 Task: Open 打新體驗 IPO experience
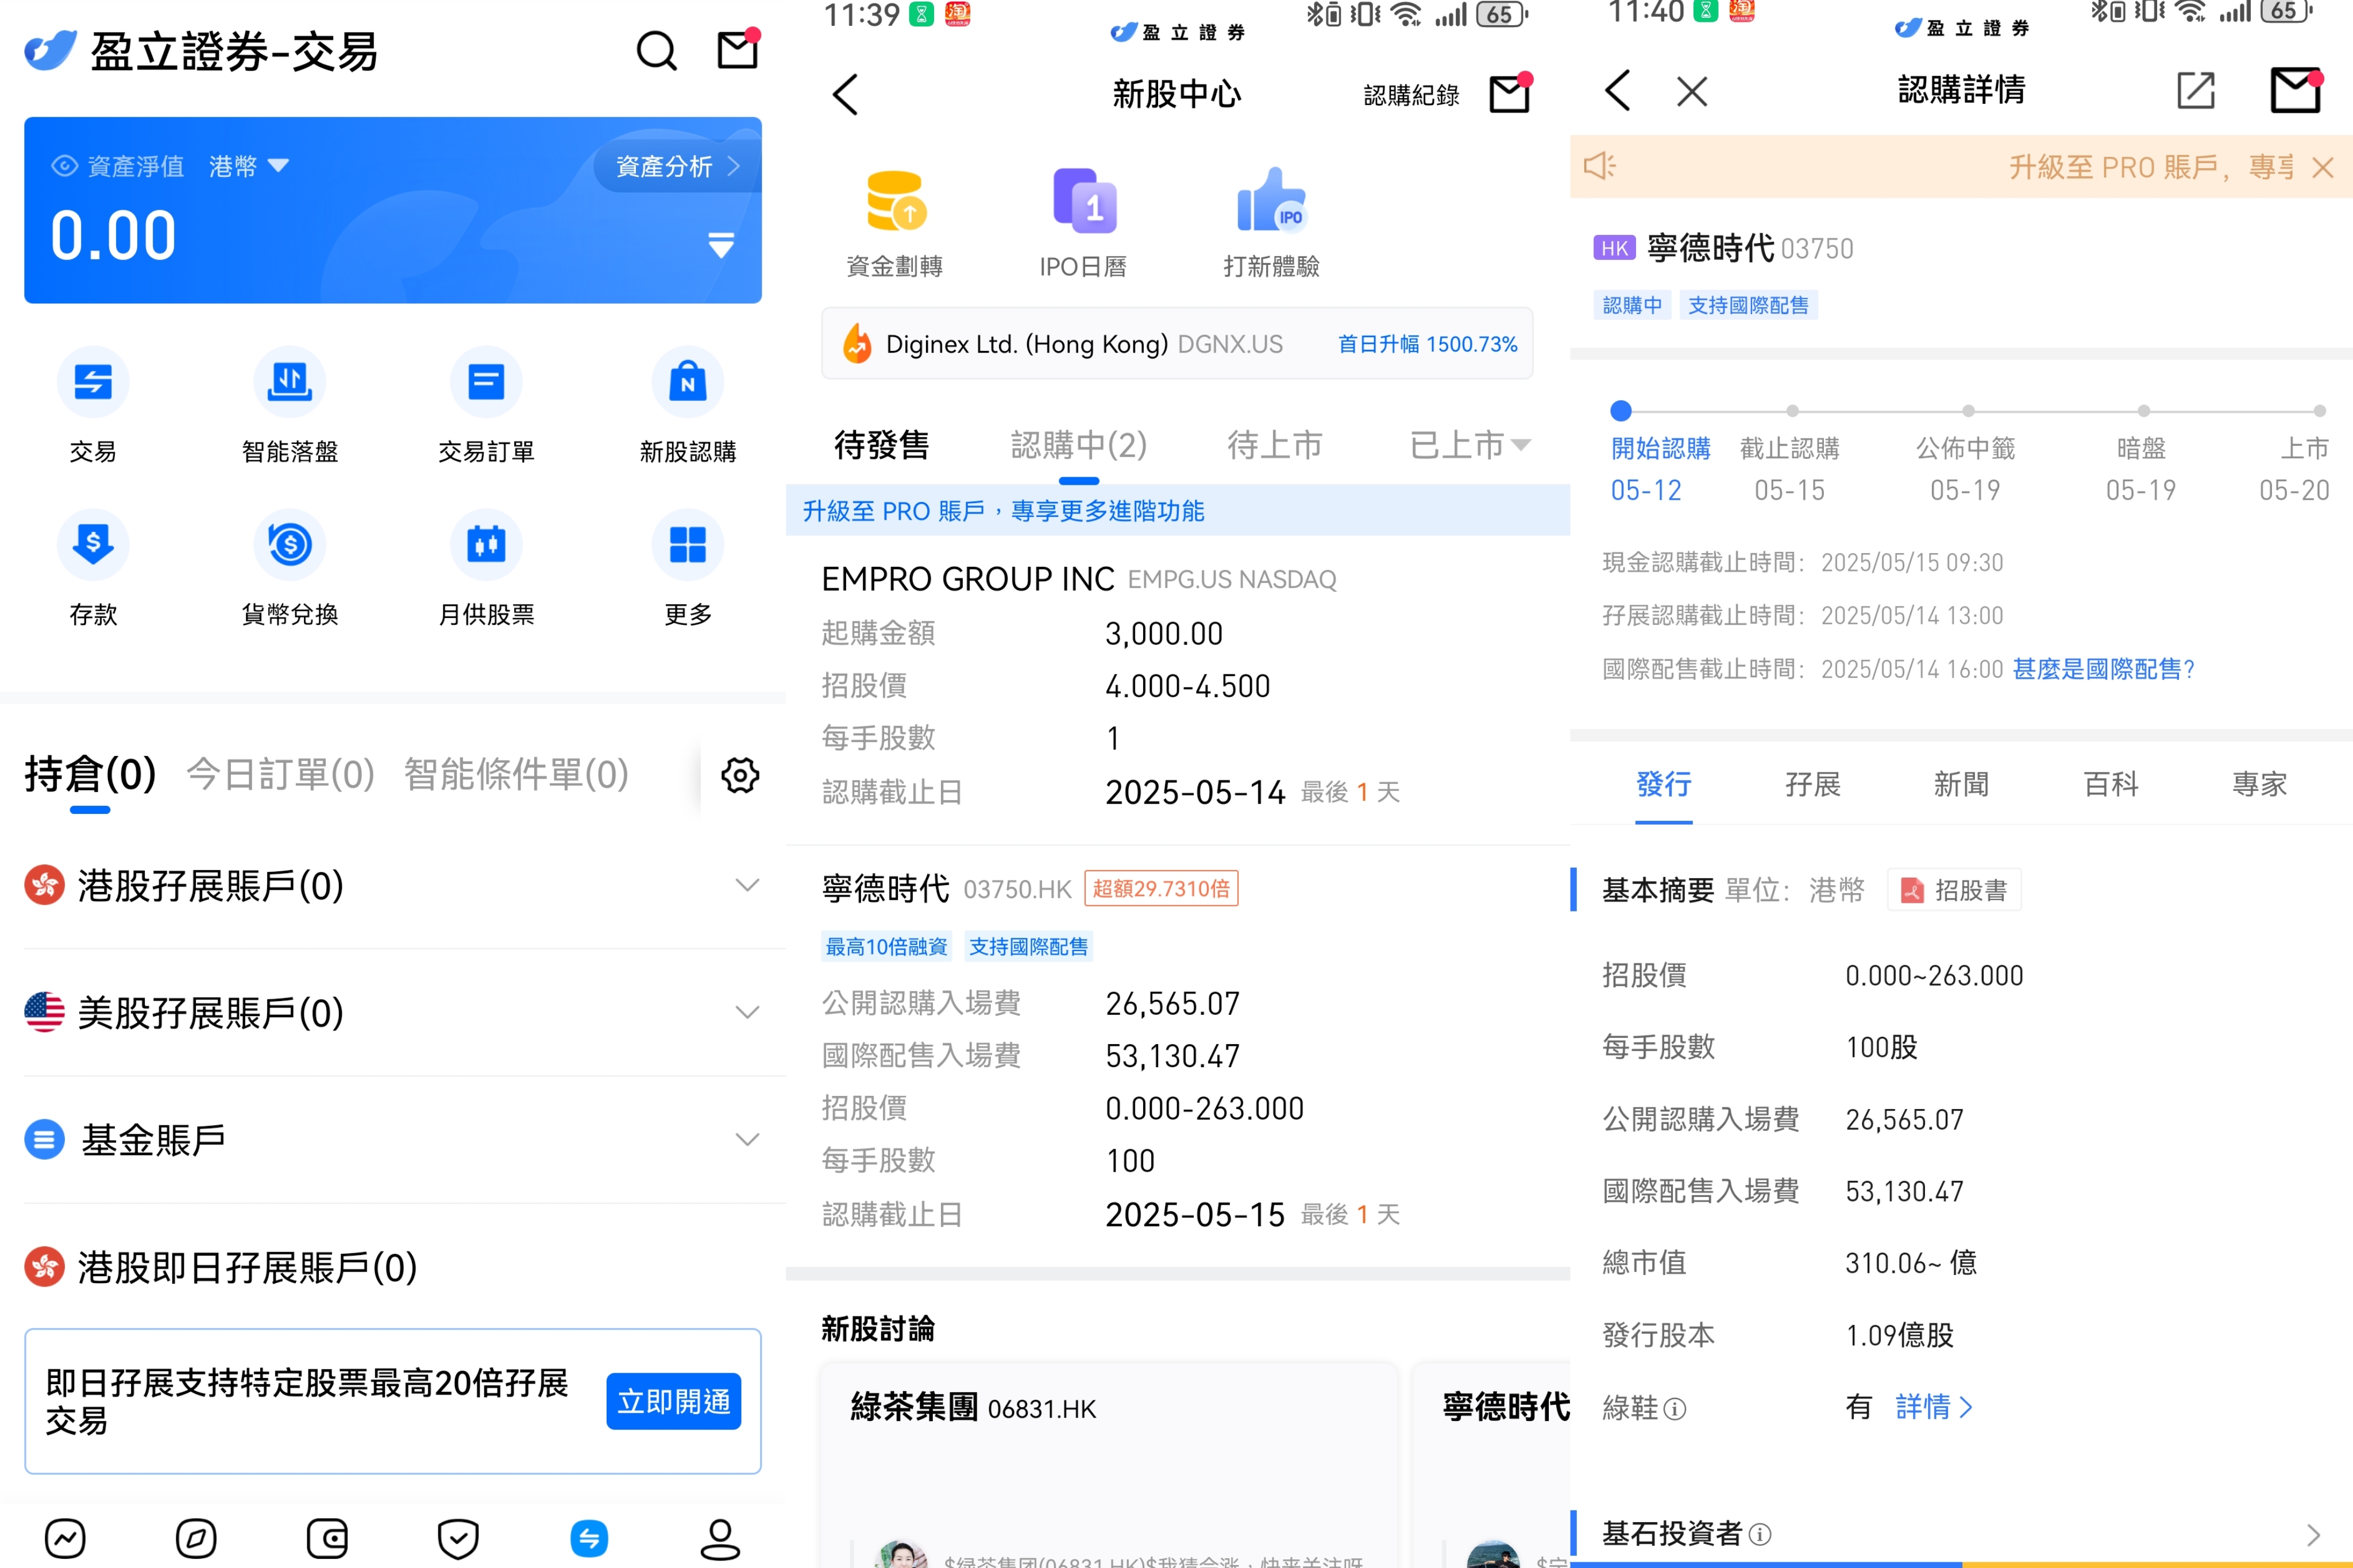point(1271,224)
